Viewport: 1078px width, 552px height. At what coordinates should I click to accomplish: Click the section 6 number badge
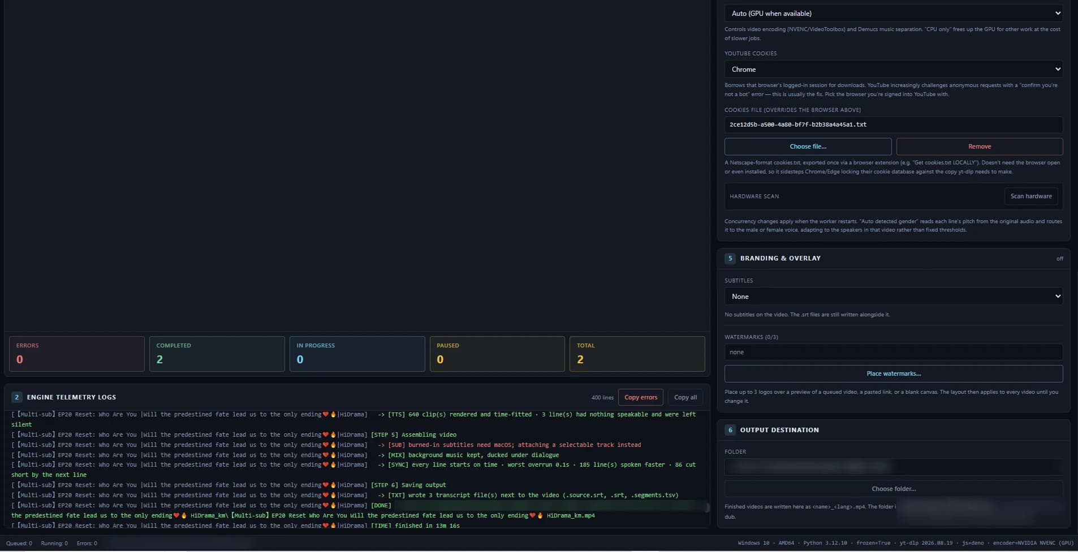(730, 430)
